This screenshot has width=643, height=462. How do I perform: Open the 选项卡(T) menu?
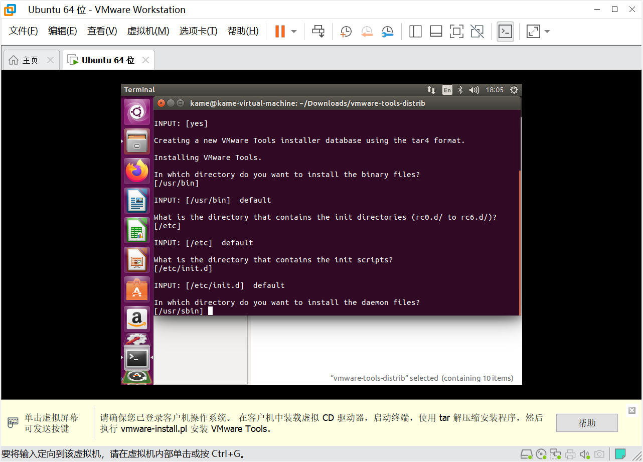tap(198, 31)
